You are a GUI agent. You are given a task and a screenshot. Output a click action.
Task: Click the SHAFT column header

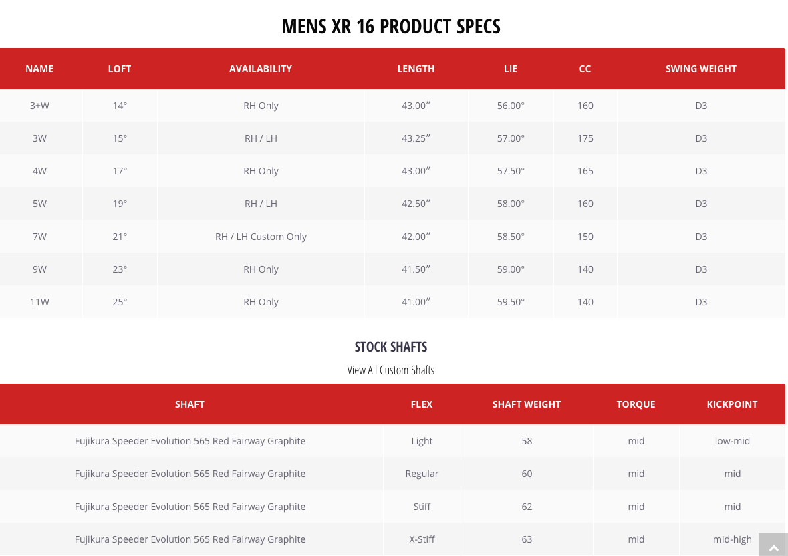[189, 404]
